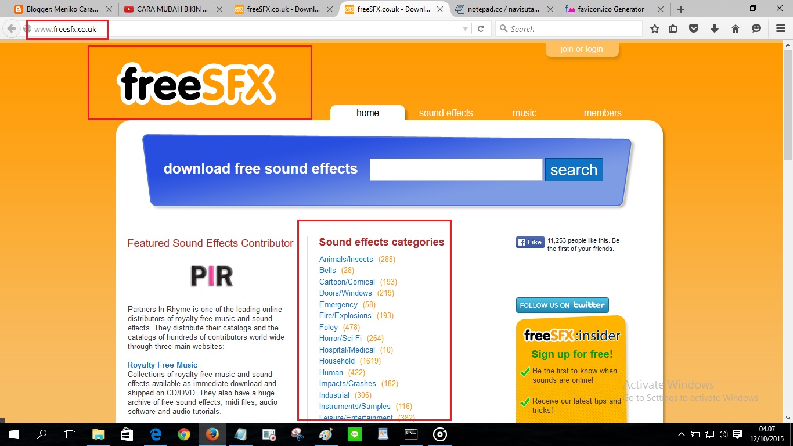Screen dimensions: 793x446
Task: Click the Windows Start button
Action: point(13,434)
